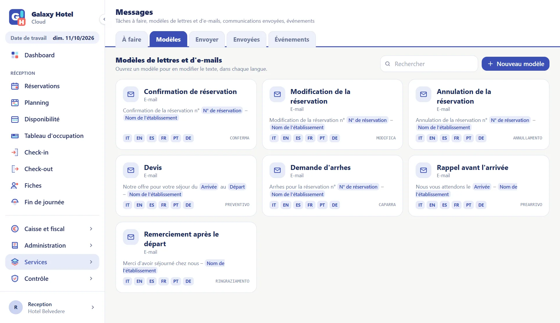Open the Fin de journée icon
This screenshot has width=560, height=323.
[x=15, y=202]
